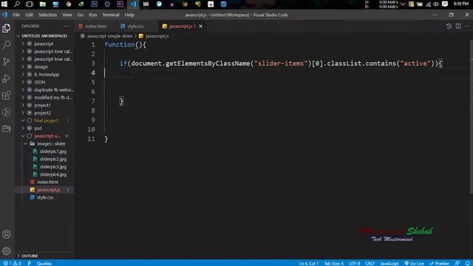Viewport: 473px width, 266px height.
Task: Expand the design folder
Action: coord(41,66)
